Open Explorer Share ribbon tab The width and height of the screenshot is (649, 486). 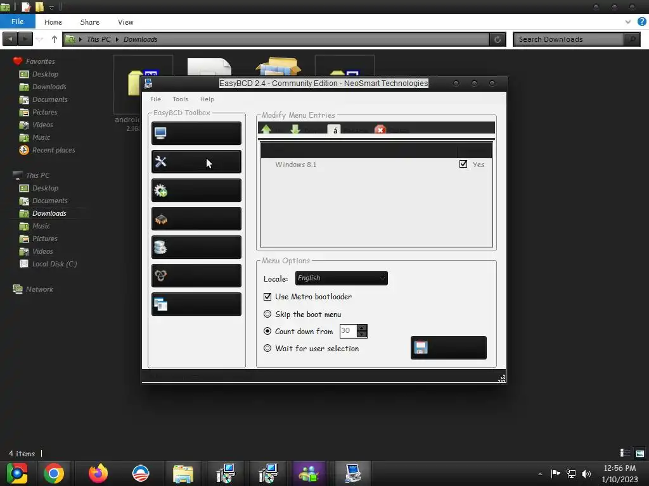click(90, 22)
